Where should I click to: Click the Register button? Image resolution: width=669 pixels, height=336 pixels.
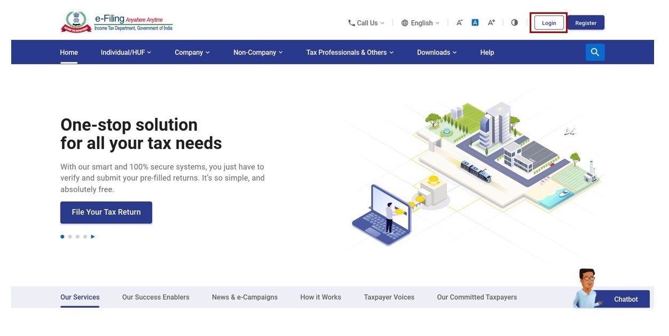[x=586, y=23]
